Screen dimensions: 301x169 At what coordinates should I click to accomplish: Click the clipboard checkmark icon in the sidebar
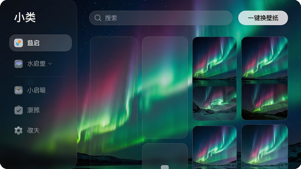point(19,110)
